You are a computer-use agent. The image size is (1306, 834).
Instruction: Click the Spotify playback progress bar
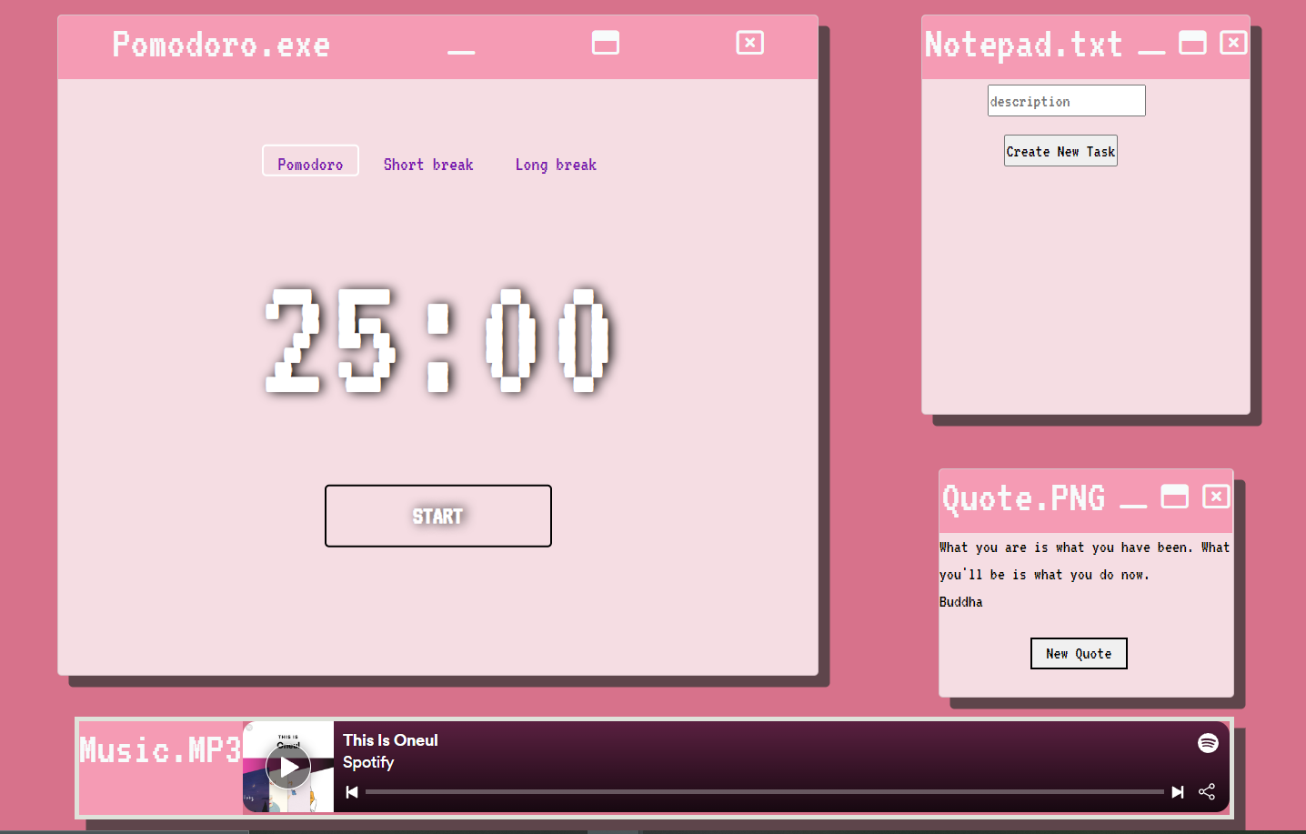[765, 792]
